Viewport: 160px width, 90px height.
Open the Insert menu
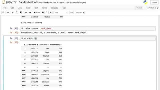(x=28, y=8)
